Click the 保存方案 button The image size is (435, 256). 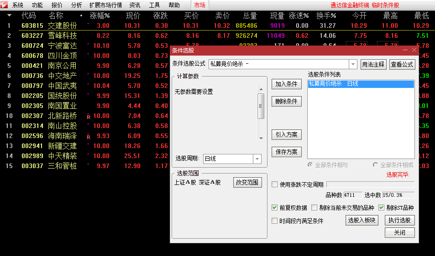(x=287, y=152)
